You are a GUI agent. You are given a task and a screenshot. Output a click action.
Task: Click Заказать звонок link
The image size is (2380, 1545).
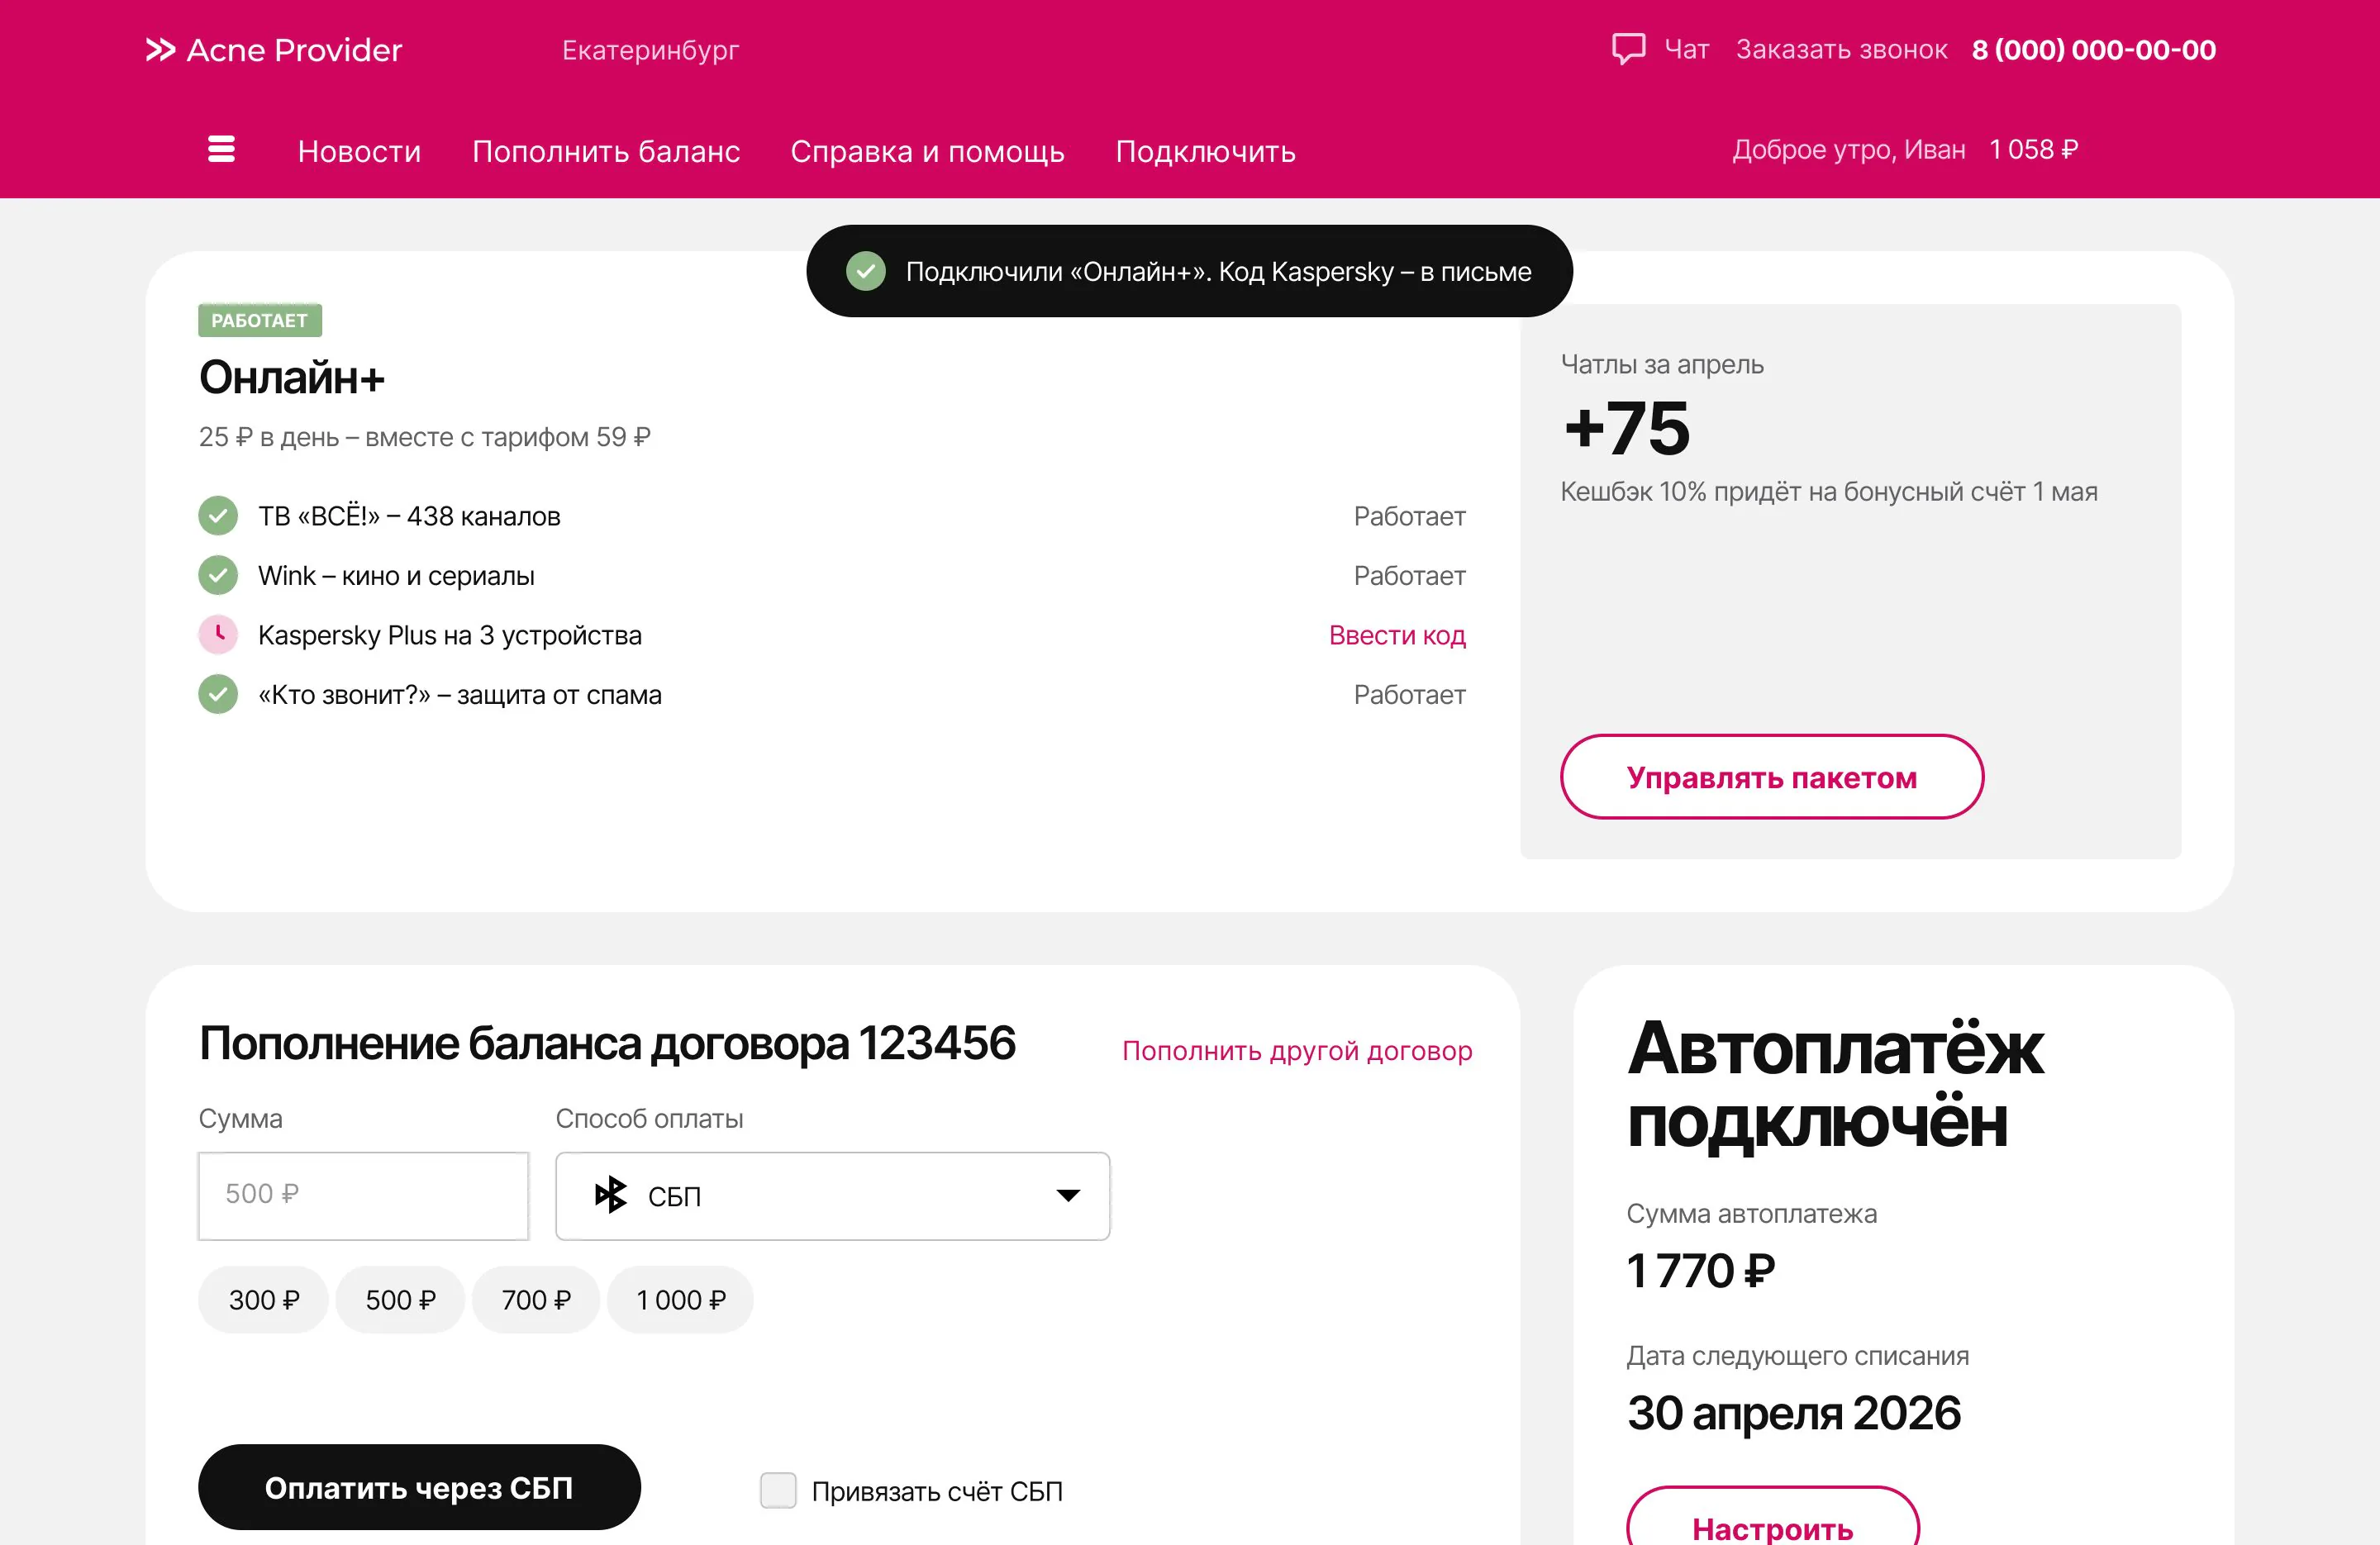point(1841,50)
